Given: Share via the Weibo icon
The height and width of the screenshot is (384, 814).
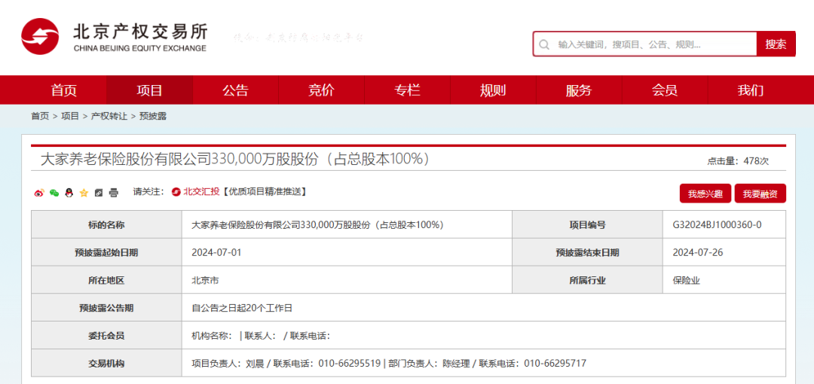Looking at the screenshot, I should [39, 193].
